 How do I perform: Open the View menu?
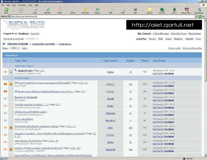coord(14,5)
